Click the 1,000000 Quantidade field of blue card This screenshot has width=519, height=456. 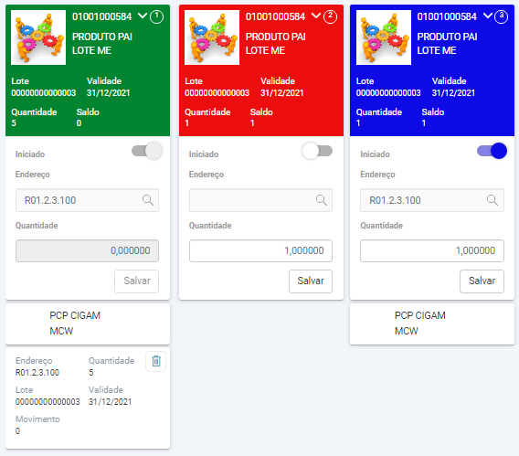432,250
